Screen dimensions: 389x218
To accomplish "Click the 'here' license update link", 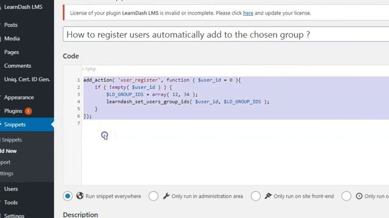I will click(248, 13).
